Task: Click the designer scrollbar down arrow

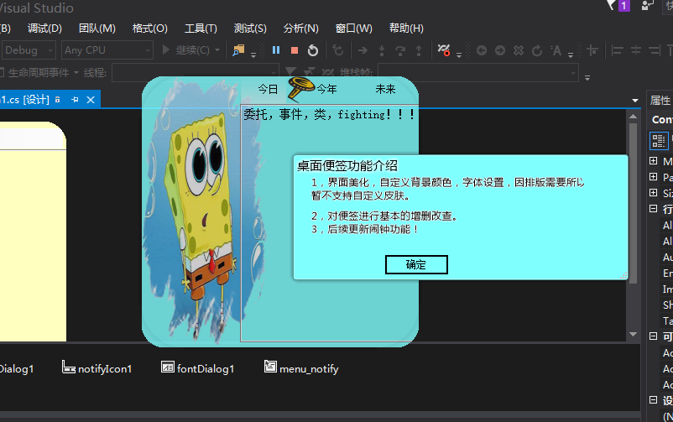Action: coord(633,334)
